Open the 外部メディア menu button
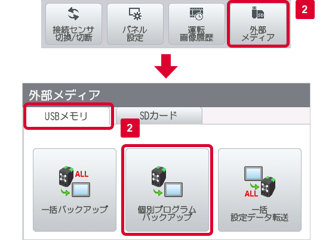Screen dimensions: 332x240 (258, 24)
